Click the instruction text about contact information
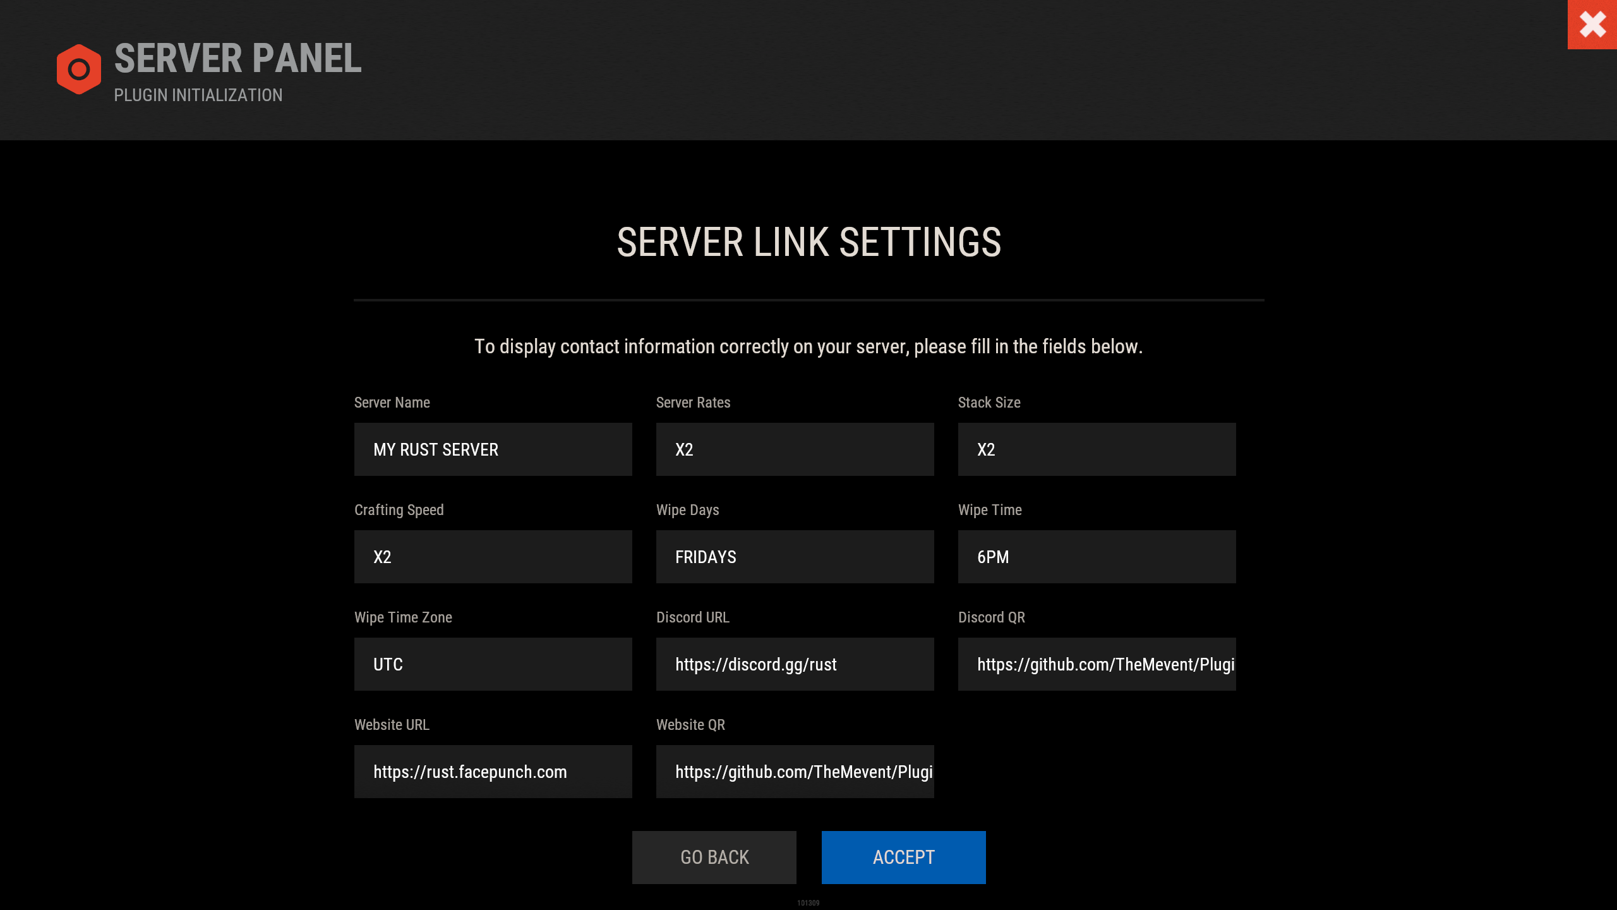The height and width of the screenshot is (910, 1617). coord(808,347)
